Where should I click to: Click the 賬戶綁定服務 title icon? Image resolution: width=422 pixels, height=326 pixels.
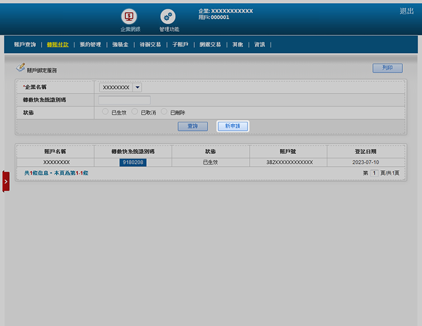pyautogui.click(x=20, y=68)
